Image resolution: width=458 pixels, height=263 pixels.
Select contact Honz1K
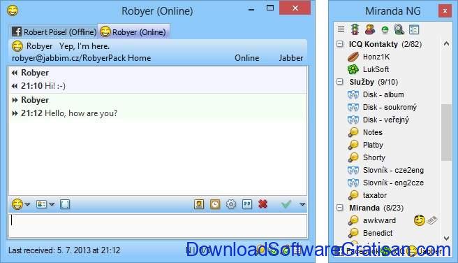click(376, 57)
